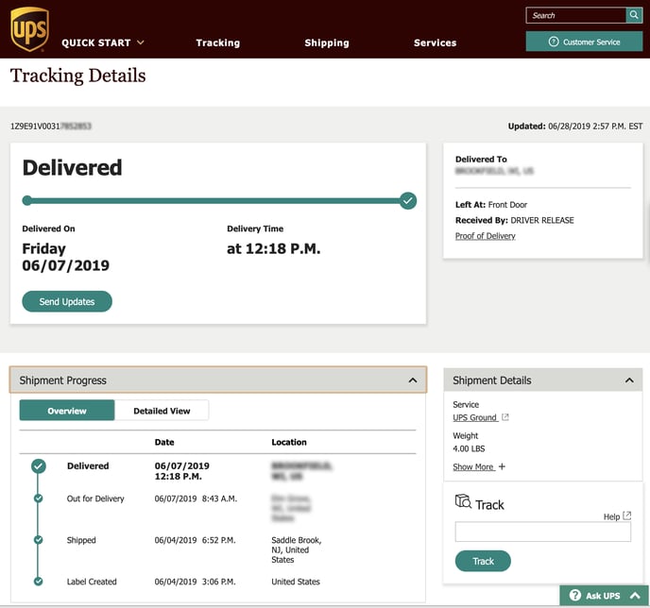Screen dimensions: 650x608
Task: Click the Show More link
Action: pyautogui.click(x=473, y=466)
